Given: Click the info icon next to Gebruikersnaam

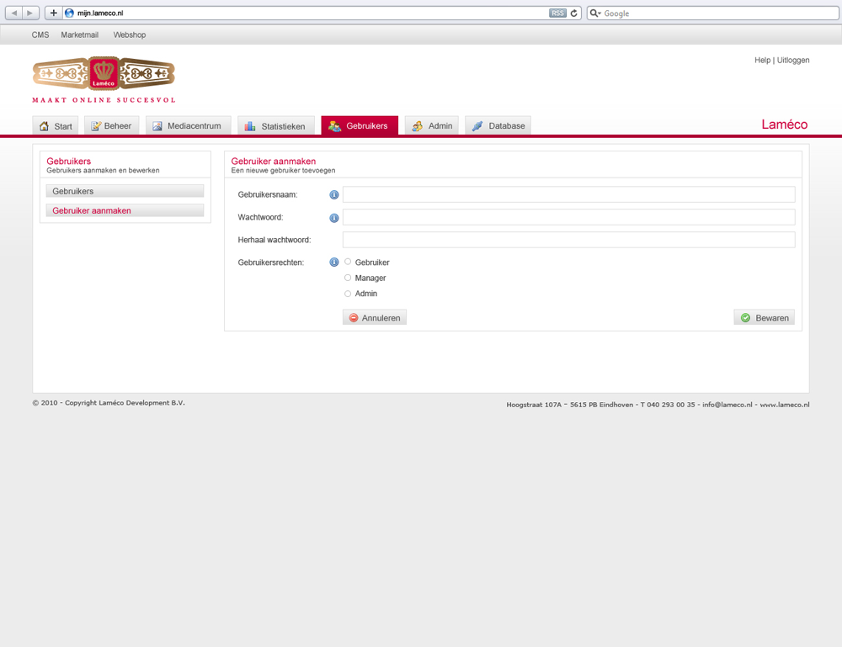Looking at the screenshot, I should (333, 195).
